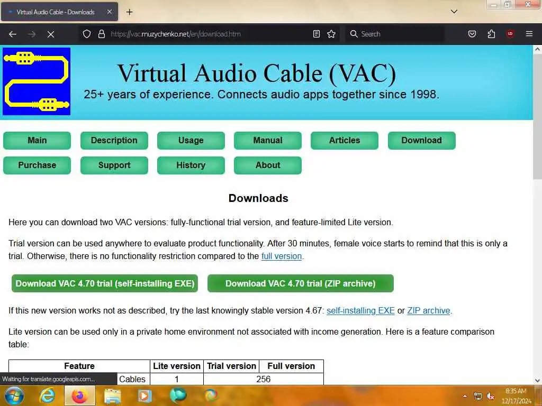Click the '256' cables table cell
Screen dimensions: 542x406
264,379
